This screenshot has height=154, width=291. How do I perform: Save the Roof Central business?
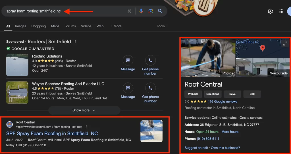[x=232, y=94]
